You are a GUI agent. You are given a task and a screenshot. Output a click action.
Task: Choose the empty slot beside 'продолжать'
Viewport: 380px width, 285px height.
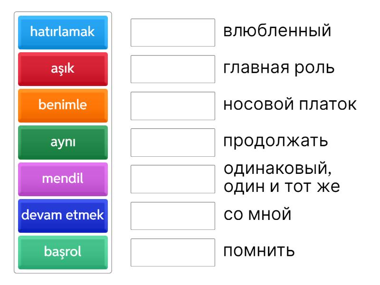click(x=173, y=142)
